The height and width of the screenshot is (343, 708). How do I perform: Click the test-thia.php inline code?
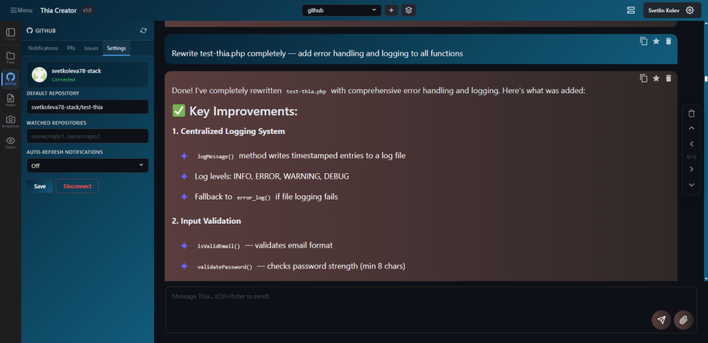(x=306, y=91)
